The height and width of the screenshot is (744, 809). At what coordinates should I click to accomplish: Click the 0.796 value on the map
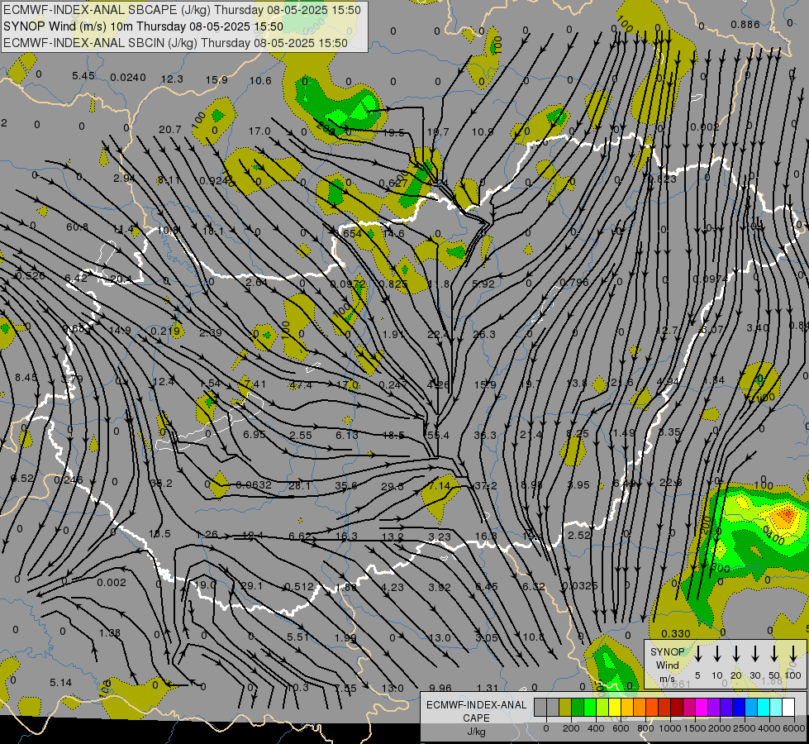point(574,282)
